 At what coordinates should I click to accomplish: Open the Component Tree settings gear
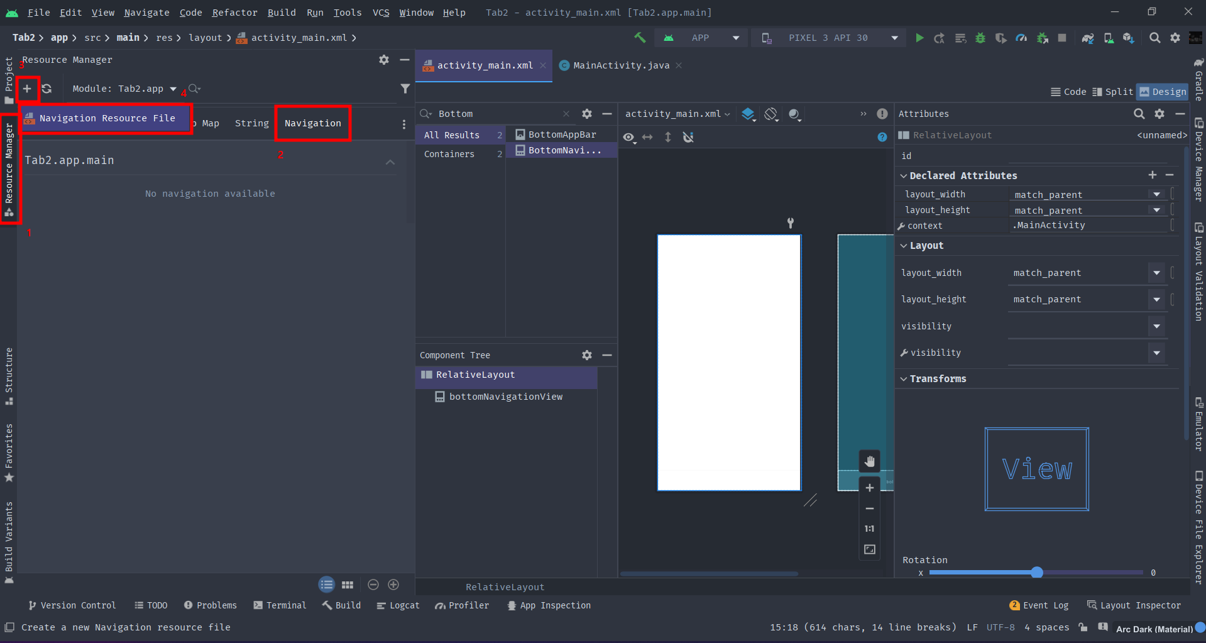point(587,355)
